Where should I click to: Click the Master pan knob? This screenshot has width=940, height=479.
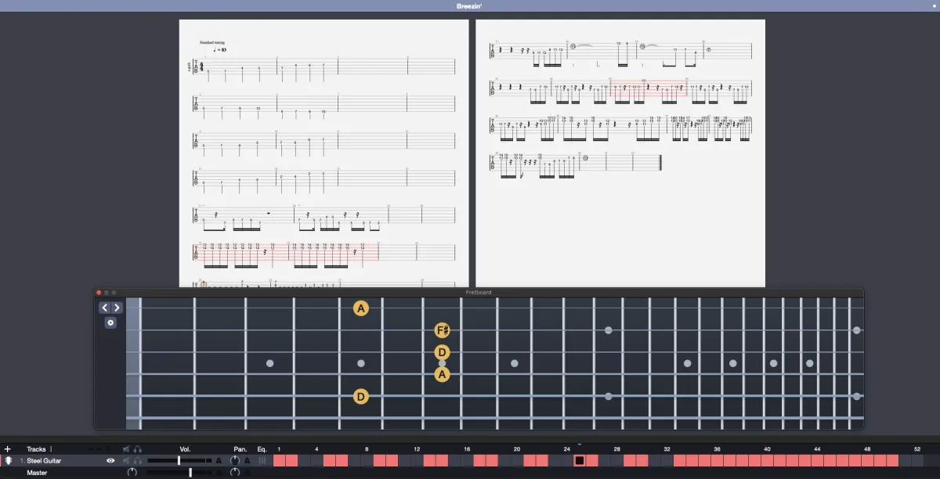click(x=235, y=473)
